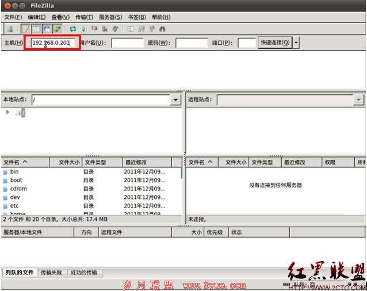
Task: Toggle the local directory tree icon
Action: tap(36, 29)
